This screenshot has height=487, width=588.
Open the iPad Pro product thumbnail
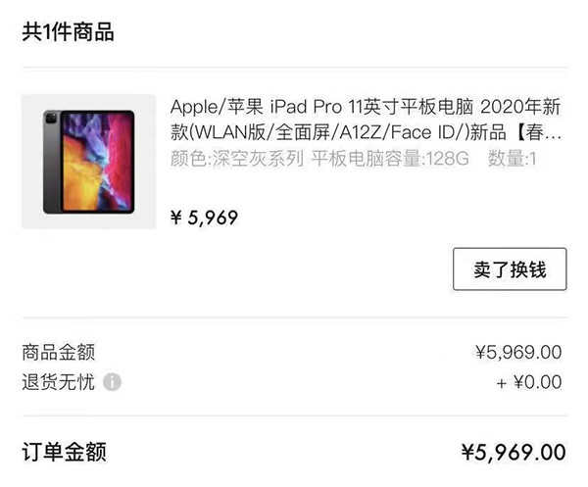(89, 162)
